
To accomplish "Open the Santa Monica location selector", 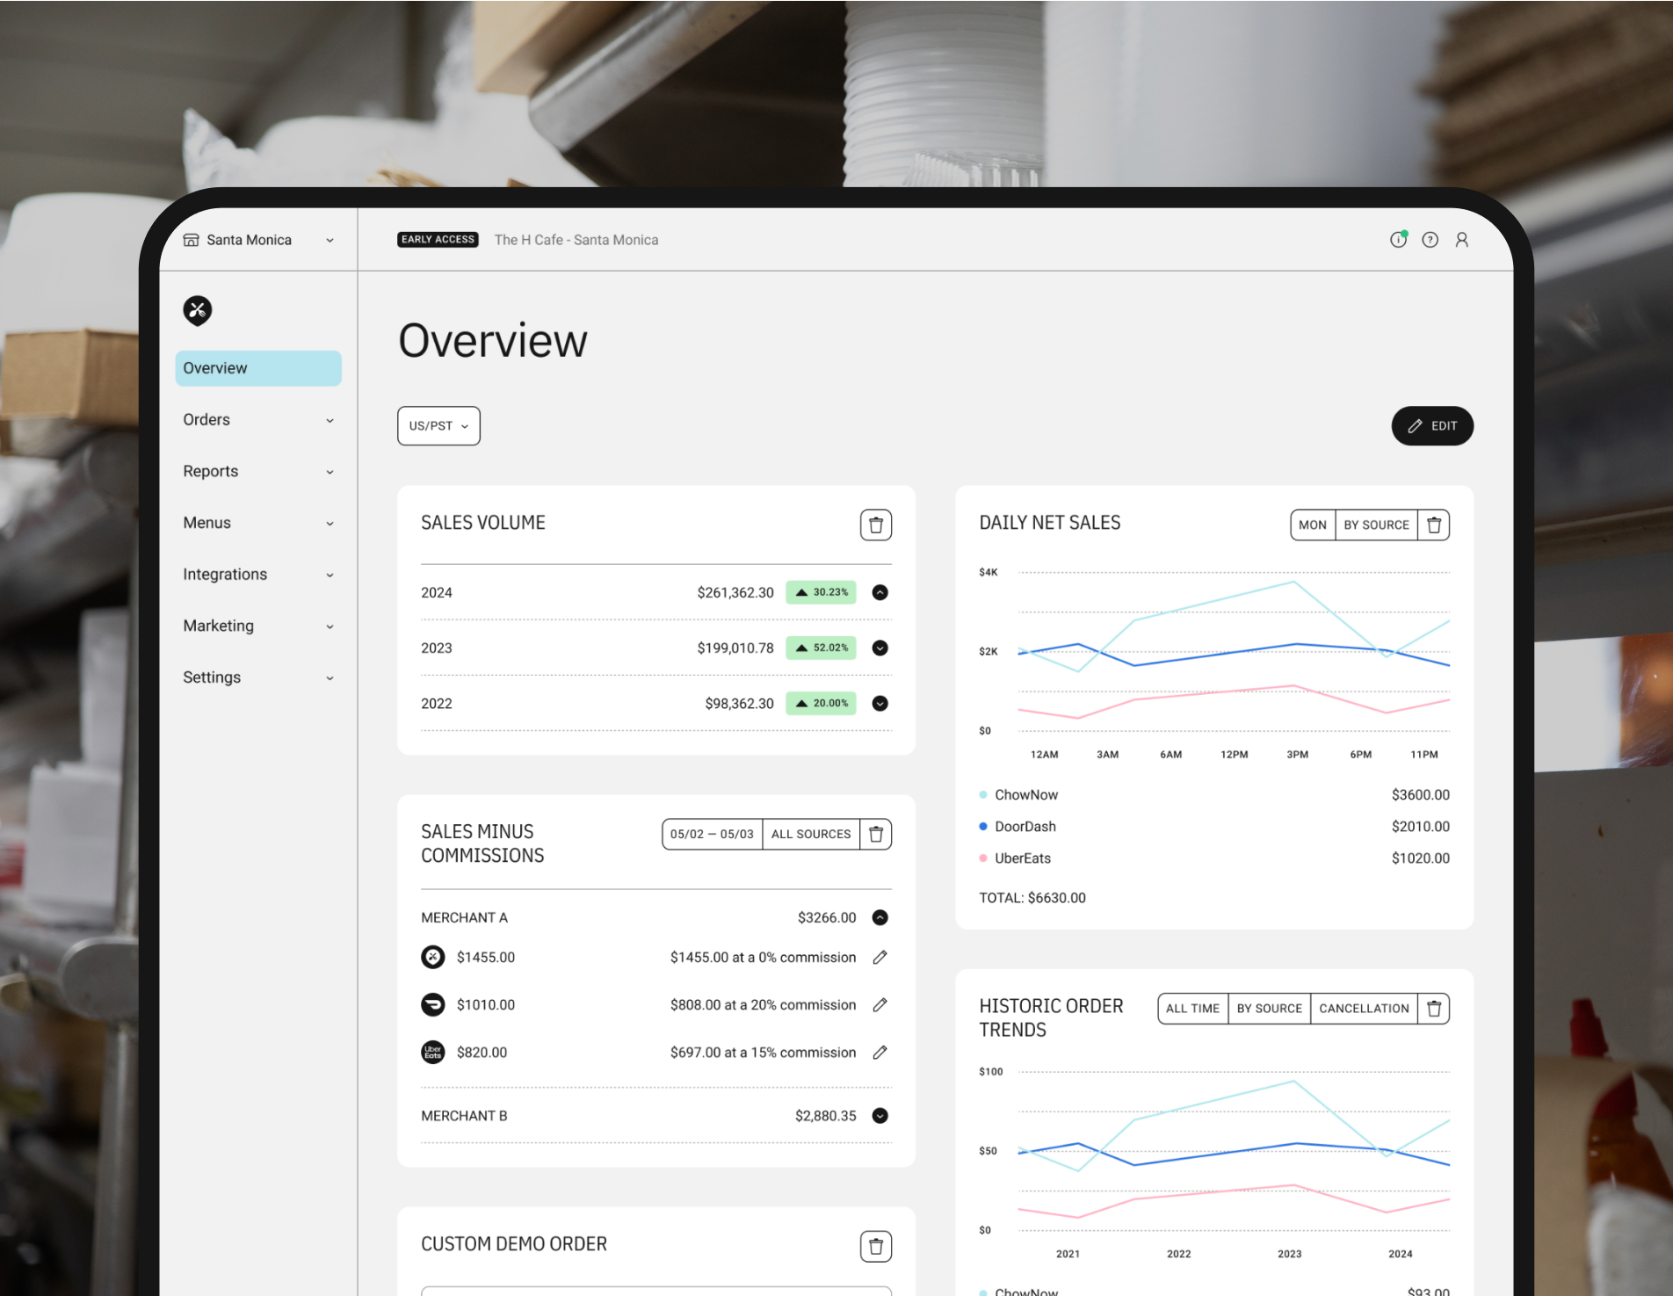I will (258, 240).
